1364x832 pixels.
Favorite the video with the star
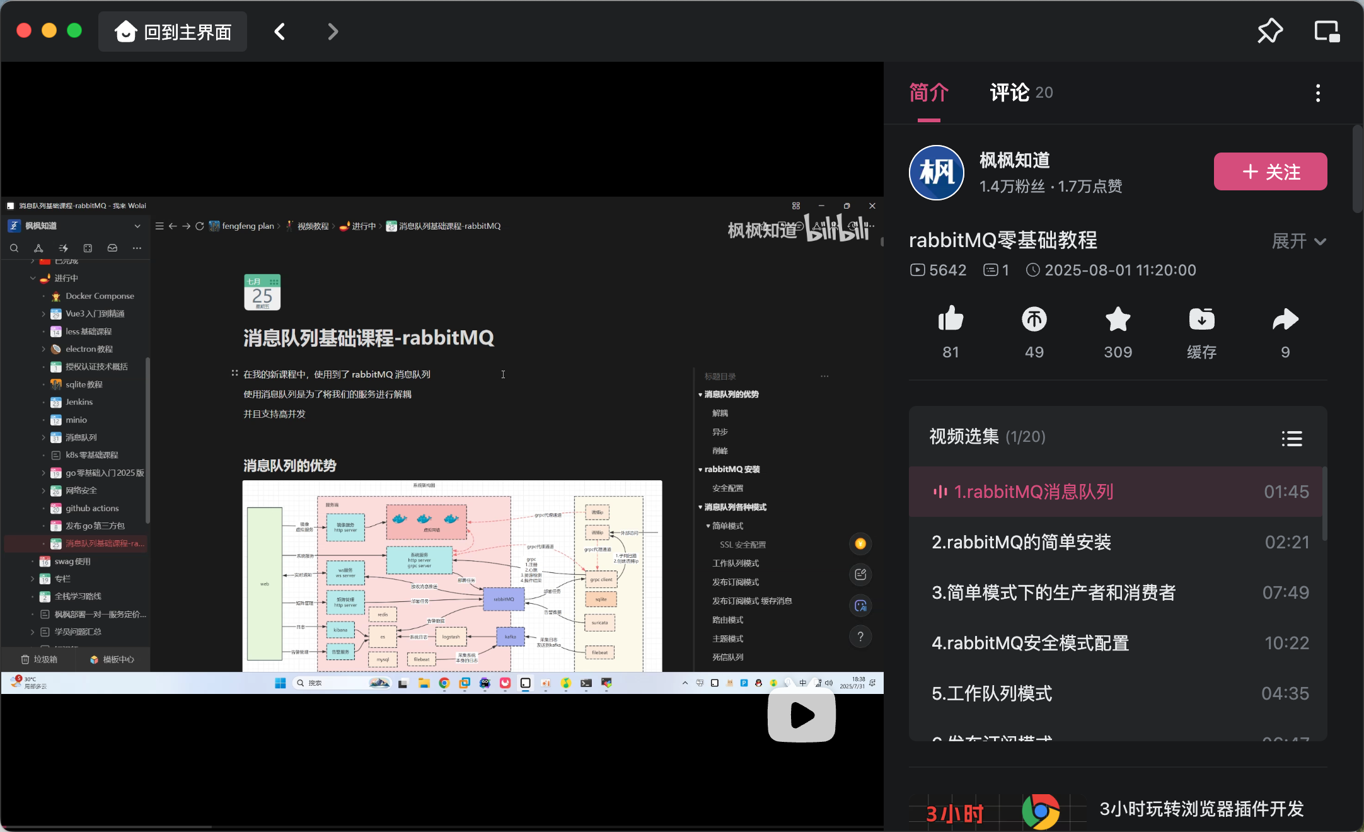pyautogui.click(x=1118, y=319)
